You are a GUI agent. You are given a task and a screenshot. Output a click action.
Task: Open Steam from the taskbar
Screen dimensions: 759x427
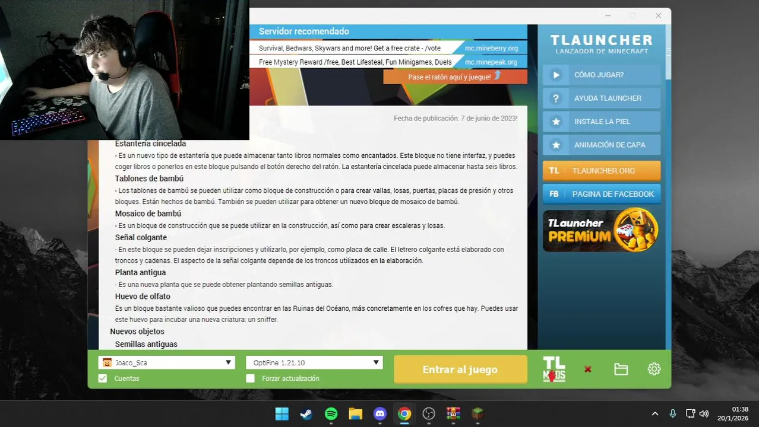coord(306,414)
